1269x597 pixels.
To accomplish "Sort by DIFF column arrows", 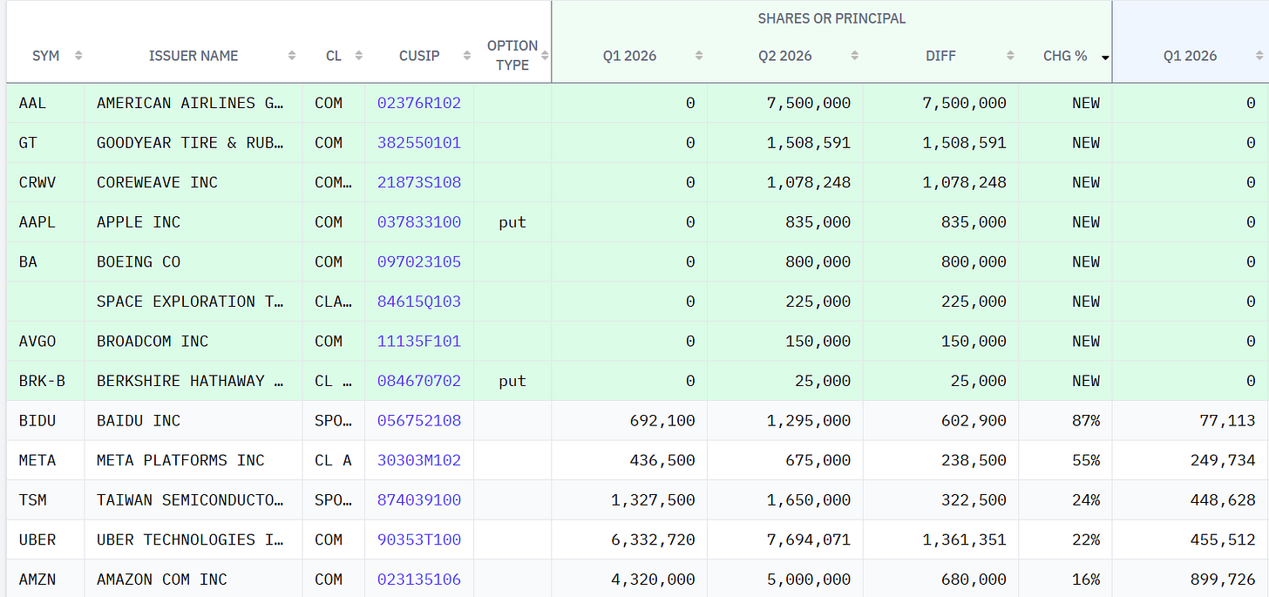I will pos(1010,56).
